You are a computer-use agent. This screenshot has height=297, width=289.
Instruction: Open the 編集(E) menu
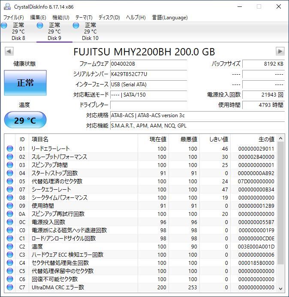click(x=38, y=18)
